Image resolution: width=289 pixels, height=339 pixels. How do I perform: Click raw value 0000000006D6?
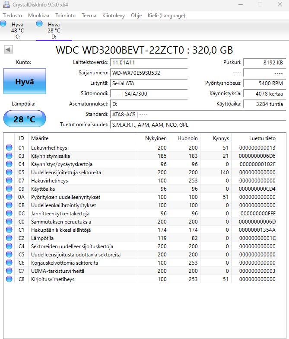point(257,156)
